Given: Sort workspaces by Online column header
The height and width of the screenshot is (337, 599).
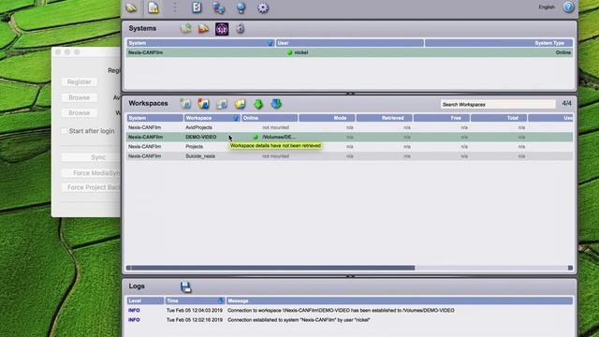Looking at the screenshot, I should click(270, 118).
